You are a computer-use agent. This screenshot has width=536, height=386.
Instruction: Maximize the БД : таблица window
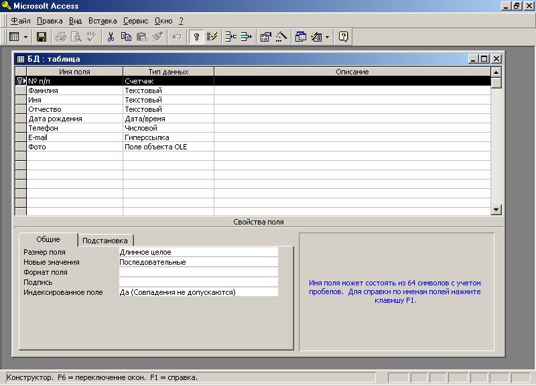(x=484, y=59)
